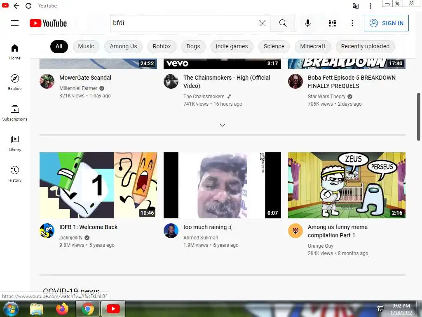Start voice search with microphone icon
Screen dimensions: 422x317
(307, 23)
